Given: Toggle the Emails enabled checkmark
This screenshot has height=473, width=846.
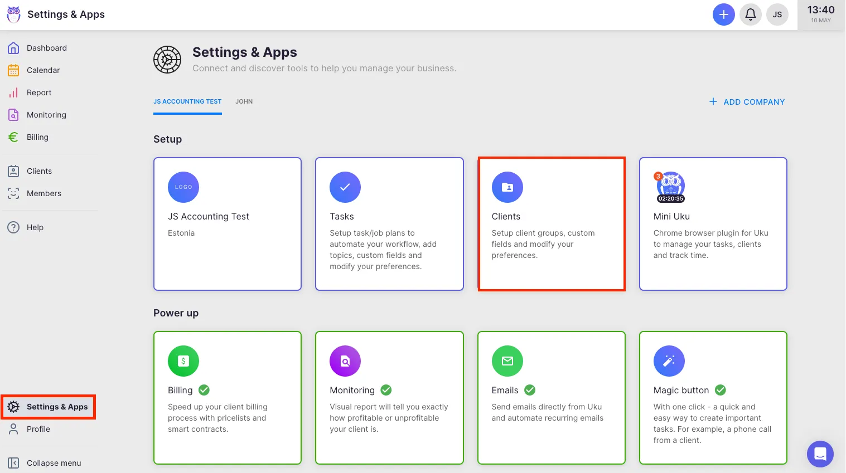Looking at the screenshot, I should tap(530, 390).
